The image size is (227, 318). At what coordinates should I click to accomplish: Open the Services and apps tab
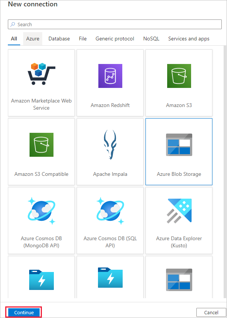click(x=189, y=39)
